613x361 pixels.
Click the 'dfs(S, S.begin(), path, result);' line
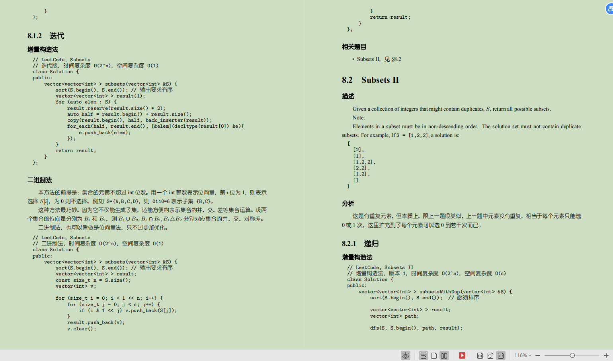pos(416,328)
